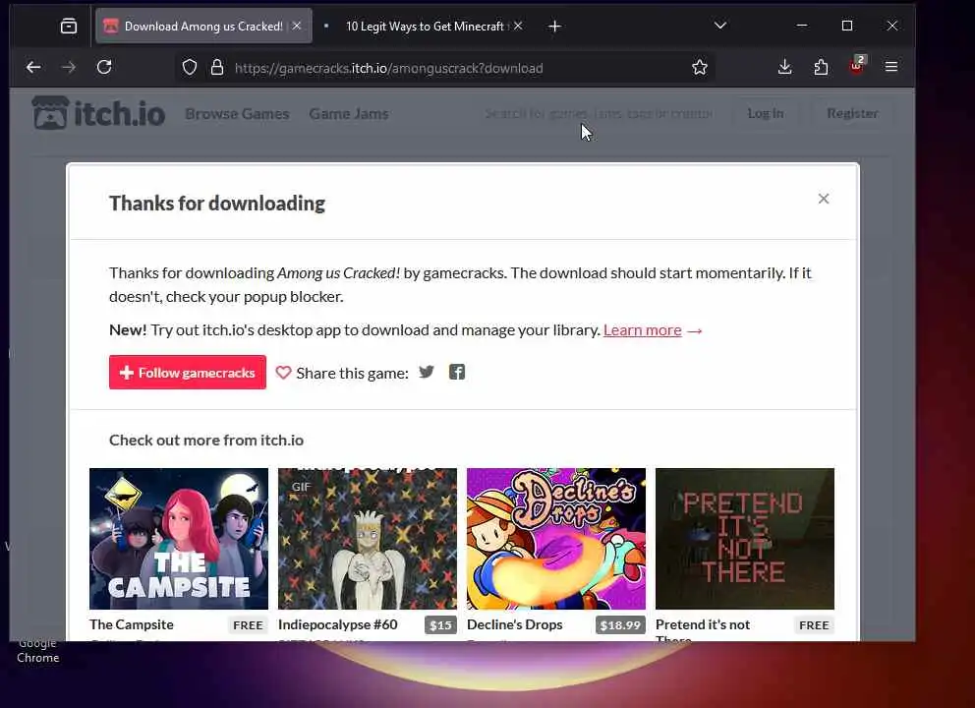This screenshot has height=708, width=975.
Task: Click Check out more from itch.io heading
Action: point(206,440)
